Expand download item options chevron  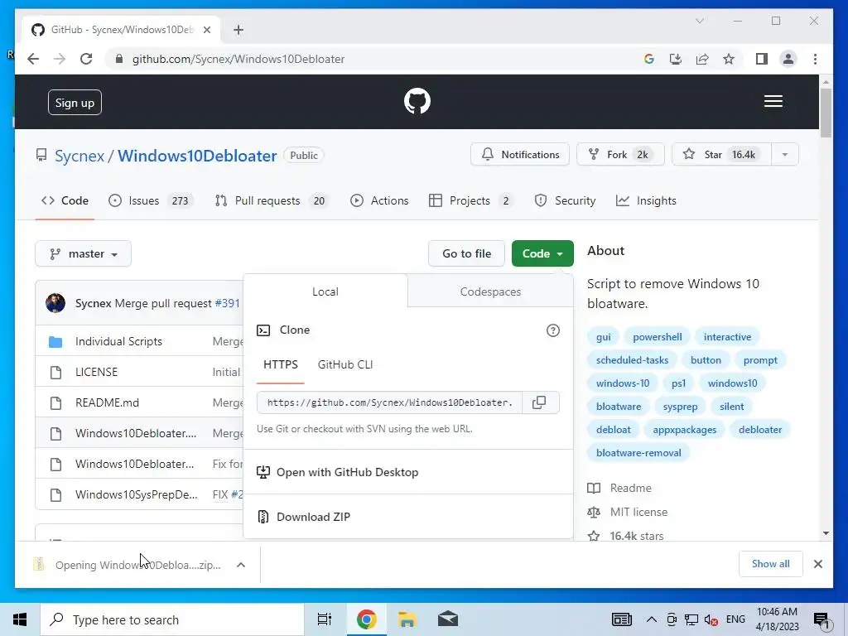[241, 565]
